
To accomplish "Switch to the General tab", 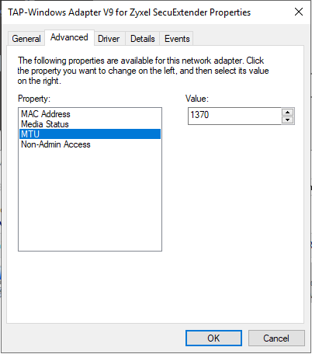I will tap(26, 39).
